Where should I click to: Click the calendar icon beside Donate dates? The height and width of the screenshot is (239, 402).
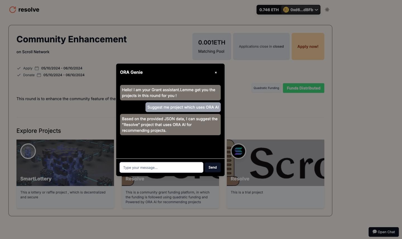39,75
